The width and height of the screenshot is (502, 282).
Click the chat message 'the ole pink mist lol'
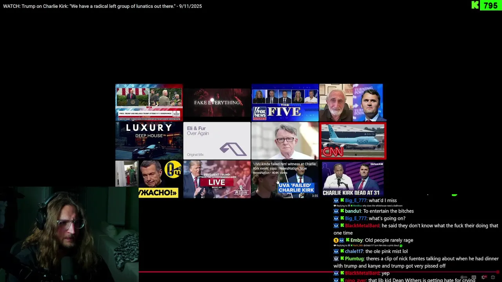click(x=386, y=251)
